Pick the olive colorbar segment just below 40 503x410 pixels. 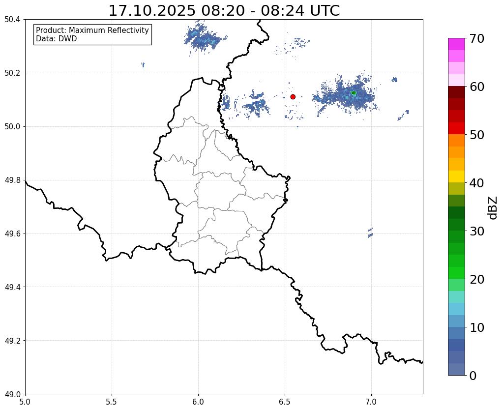click(456, 189)
